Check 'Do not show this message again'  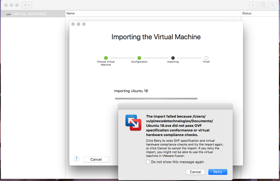tap(148, 162)
